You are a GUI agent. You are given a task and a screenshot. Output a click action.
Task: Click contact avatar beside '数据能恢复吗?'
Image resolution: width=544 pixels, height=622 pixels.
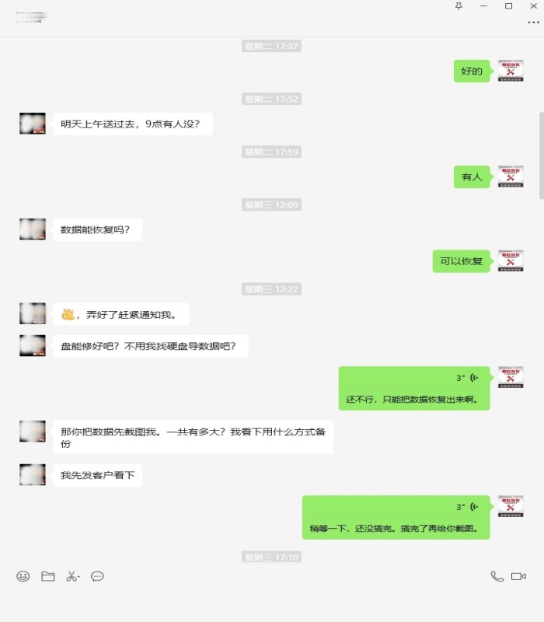(33, 229)
